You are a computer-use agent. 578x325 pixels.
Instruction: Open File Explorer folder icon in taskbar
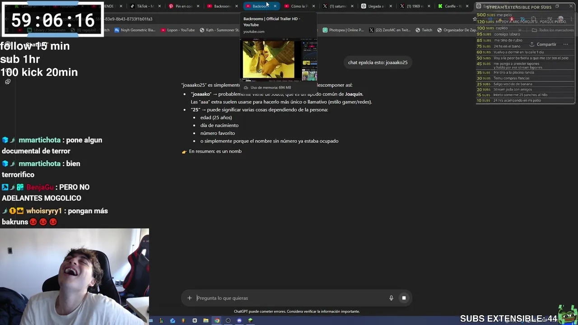pos(206,320)
